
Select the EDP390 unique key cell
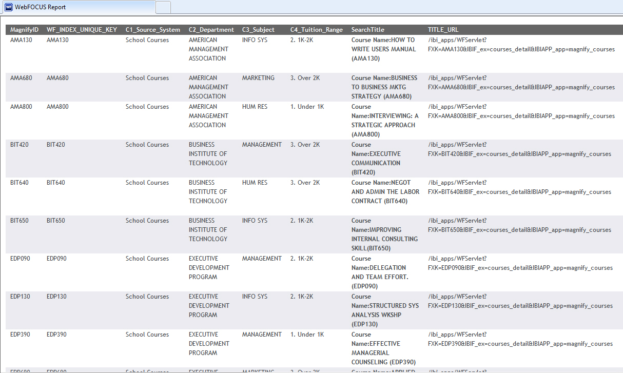tap(56, 335)
